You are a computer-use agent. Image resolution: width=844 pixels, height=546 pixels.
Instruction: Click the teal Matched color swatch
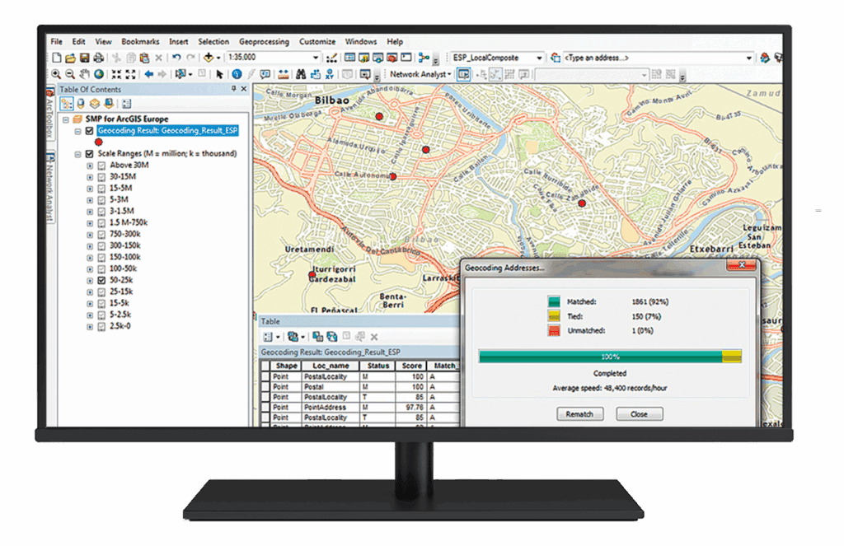[554, 301]
